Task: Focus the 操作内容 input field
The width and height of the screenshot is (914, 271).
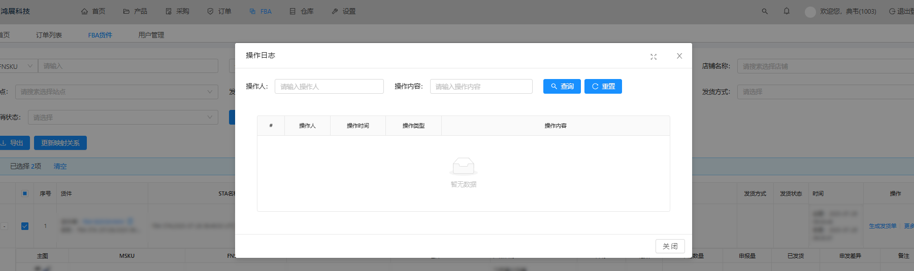Action: (481, 87)
